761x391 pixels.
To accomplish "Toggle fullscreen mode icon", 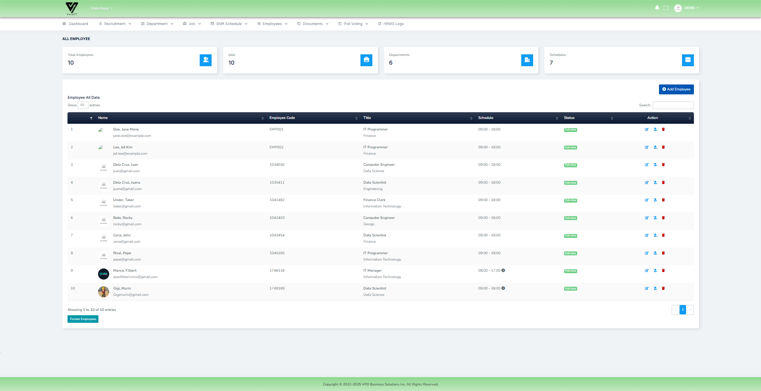I will point(666,8).
